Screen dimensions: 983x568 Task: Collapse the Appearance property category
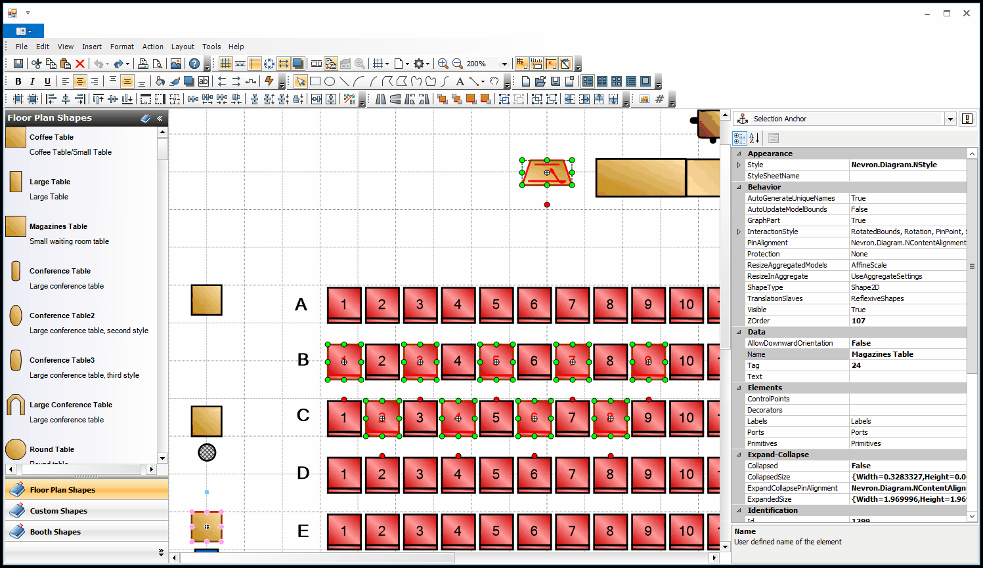click(x=739, y=153)
